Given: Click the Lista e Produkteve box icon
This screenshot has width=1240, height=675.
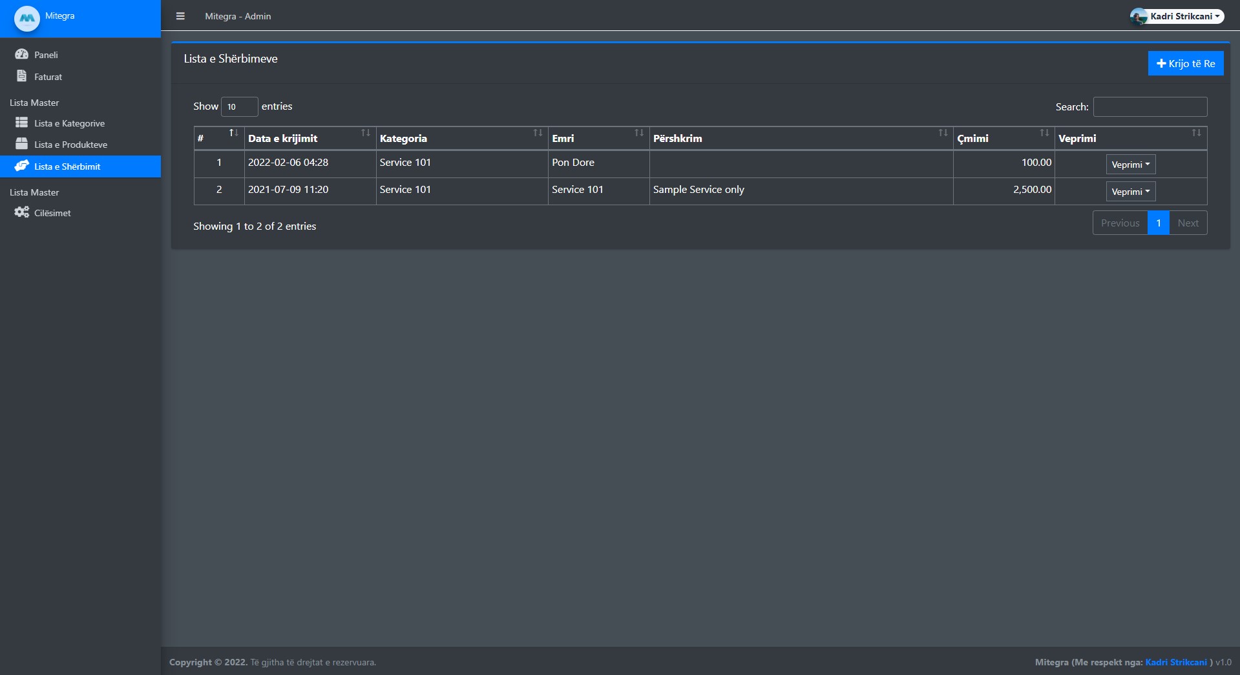Looking at the screenshot, I should point(21,144).
